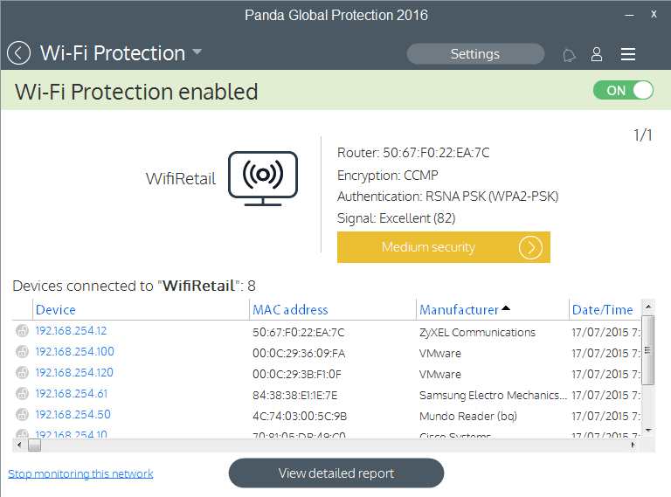Expand the Wi-Fi Protection title dropdown arrow

[x=197, y=52]
